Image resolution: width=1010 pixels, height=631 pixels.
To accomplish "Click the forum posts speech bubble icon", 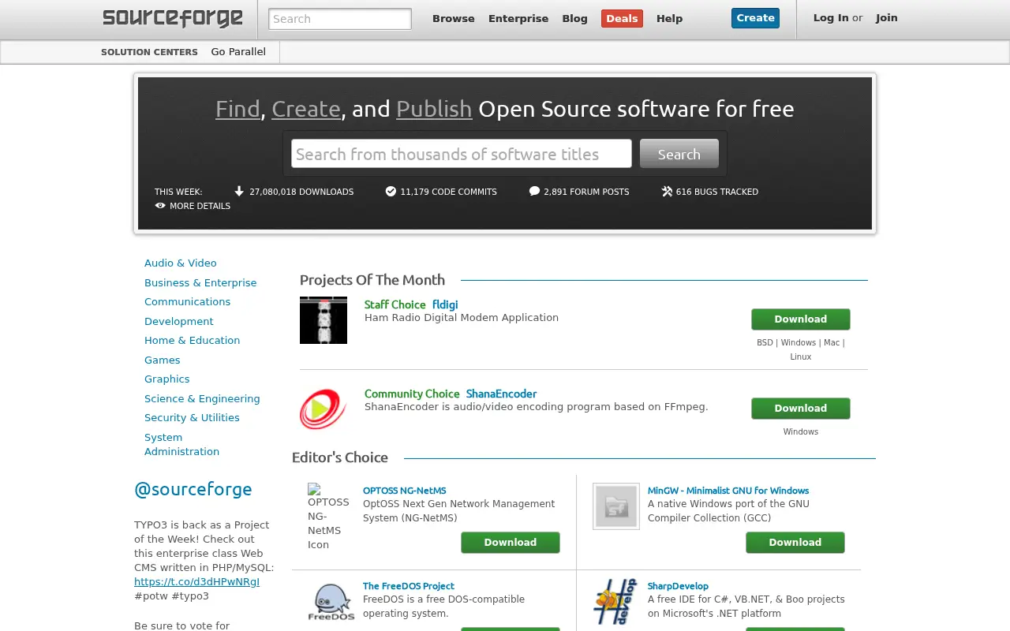I will 534,191.
